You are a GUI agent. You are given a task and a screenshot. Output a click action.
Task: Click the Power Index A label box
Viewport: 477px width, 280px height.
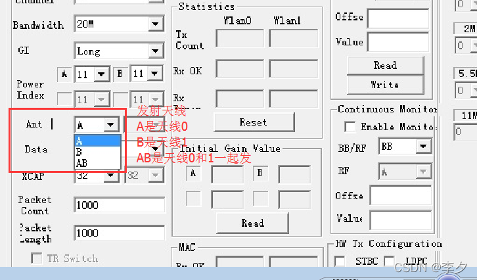(x=64, y=74)
